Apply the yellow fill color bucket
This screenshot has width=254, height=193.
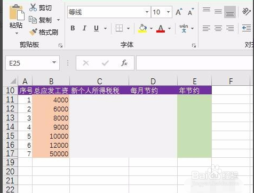[142, 28]
